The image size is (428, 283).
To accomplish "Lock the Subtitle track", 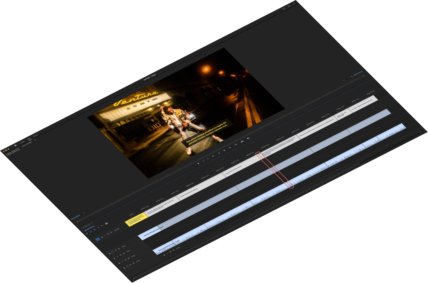I will 102,237.
